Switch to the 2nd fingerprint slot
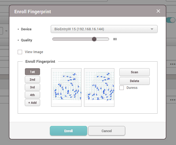Viewport: 176px width, 145px height. tap(32, 80)
